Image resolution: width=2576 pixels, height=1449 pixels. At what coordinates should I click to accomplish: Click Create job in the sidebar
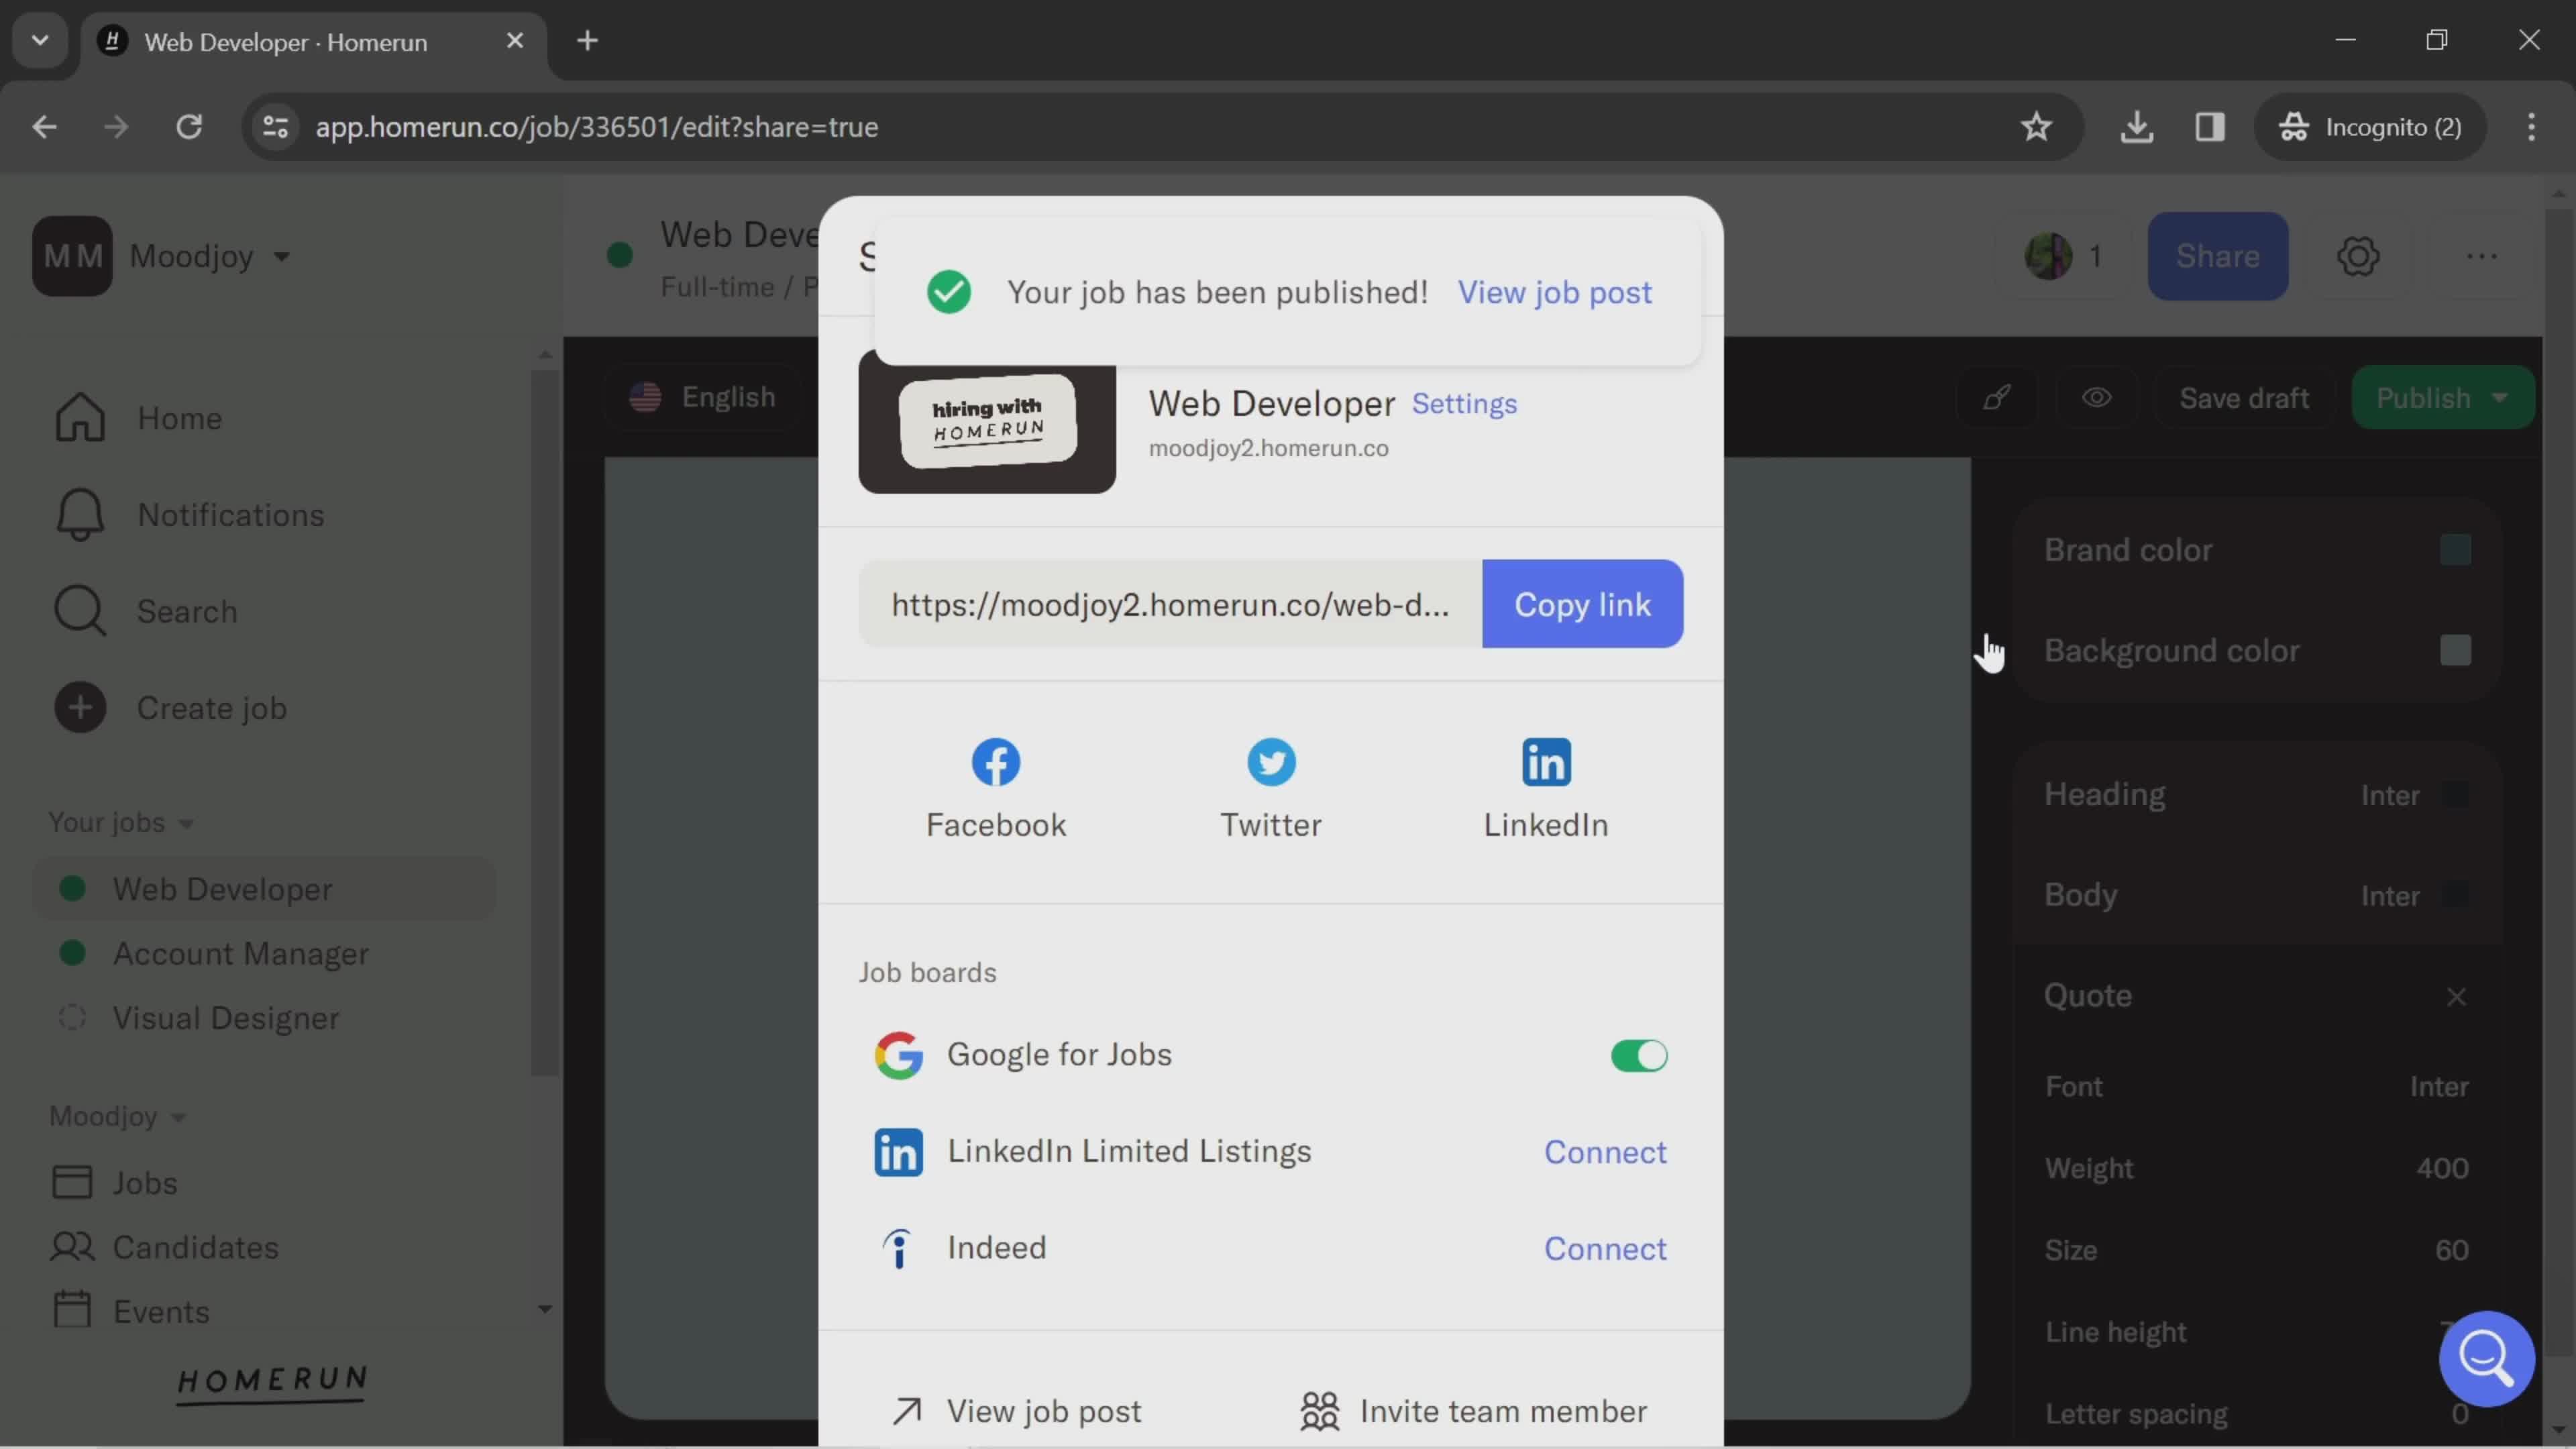171,708
